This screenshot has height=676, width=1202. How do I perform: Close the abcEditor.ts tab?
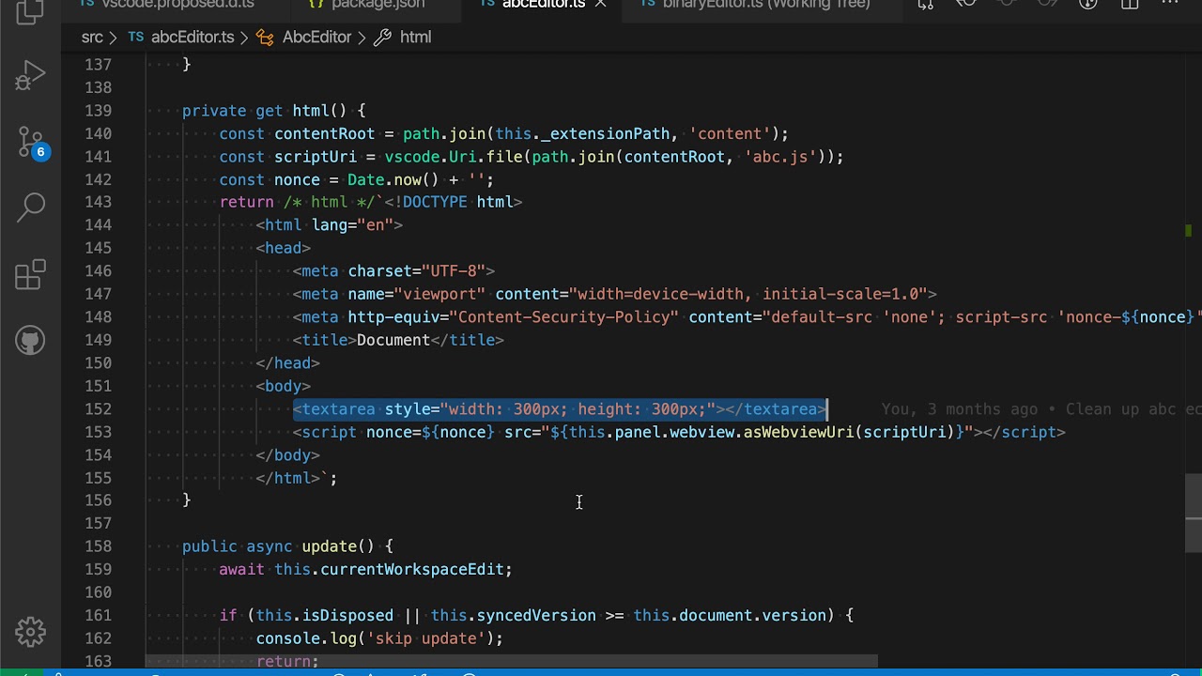[x=601, y=4]
